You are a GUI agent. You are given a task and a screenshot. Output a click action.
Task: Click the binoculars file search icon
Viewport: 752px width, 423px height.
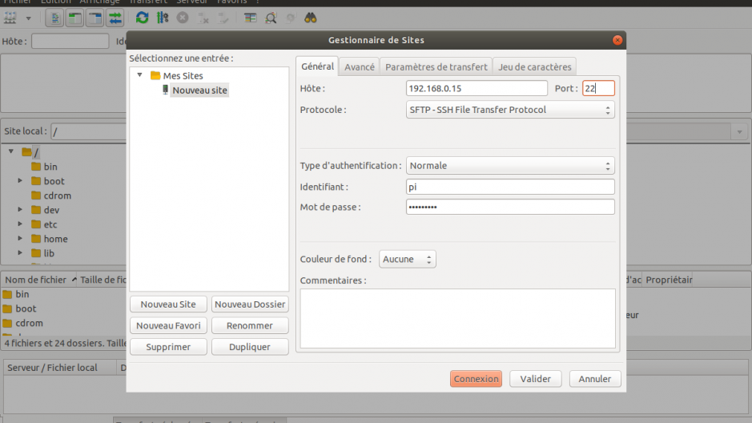click(311, 18)
